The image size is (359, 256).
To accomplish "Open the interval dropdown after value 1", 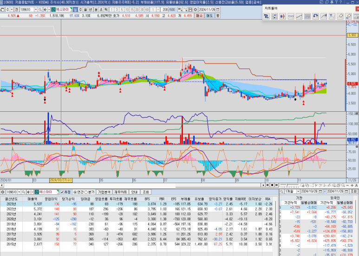I will tap(158, 10).
